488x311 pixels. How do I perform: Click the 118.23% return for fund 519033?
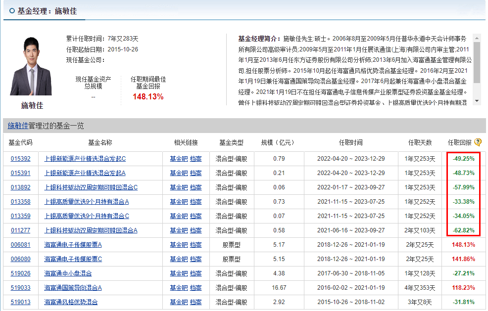(463, 287)
